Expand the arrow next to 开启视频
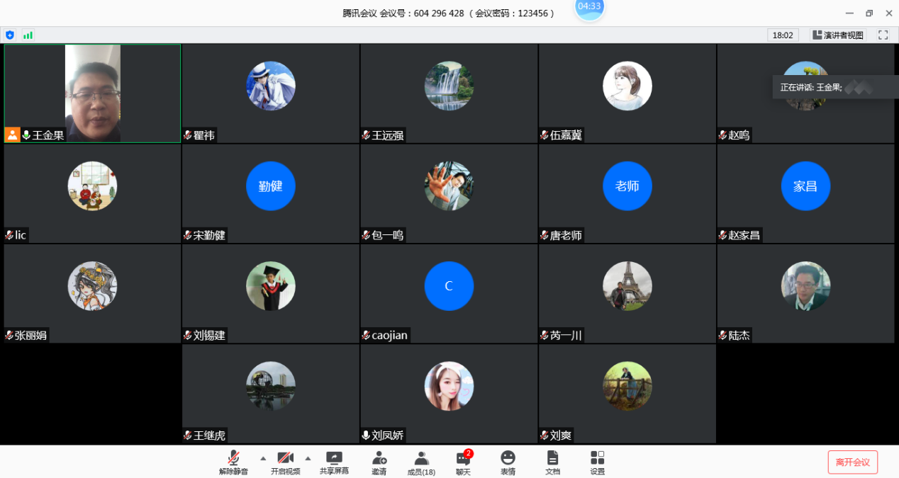Viewport: 899px width, 478px height. (308, 457)
